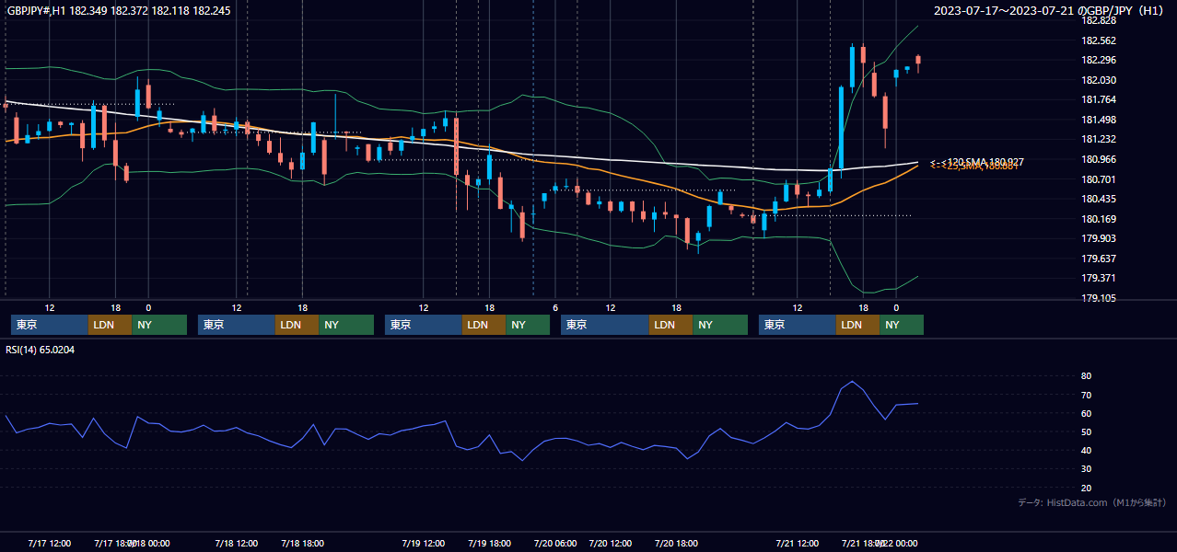Select price axis label 182.828
The image size is (1177, 552).
point(1100,20)
